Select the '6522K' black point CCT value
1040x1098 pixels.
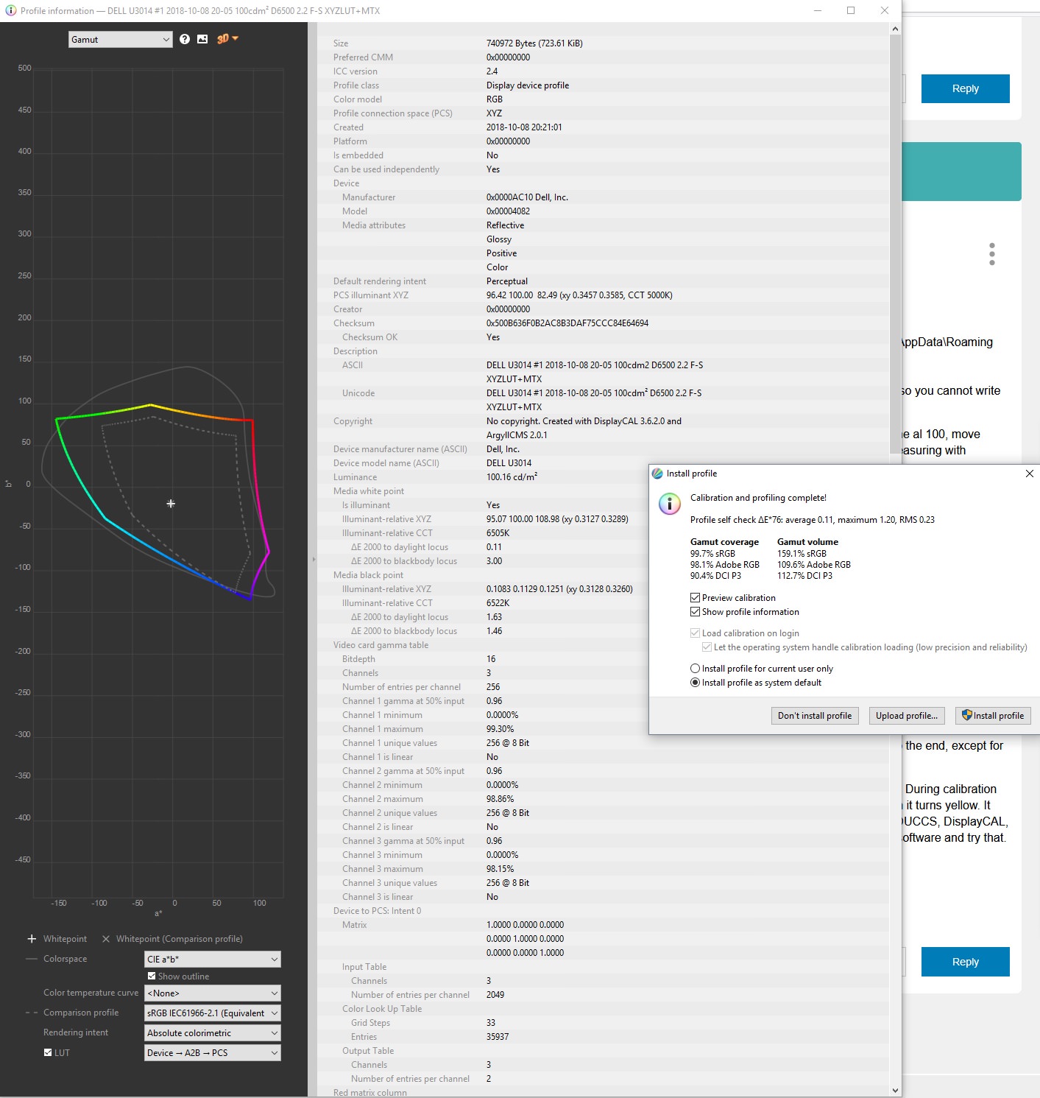498,603
